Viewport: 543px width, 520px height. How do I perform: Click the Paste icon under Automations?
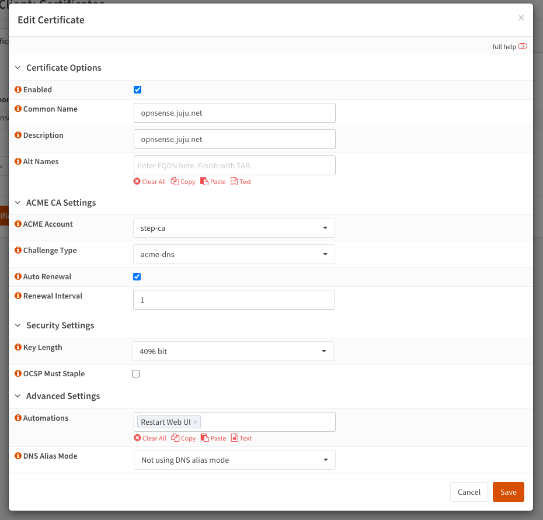(x=204, y=438)
